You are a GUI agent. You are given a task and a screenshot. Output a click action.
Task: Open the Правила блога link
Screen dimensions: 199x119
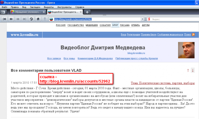pyautogui.click(x=148, y=34)
